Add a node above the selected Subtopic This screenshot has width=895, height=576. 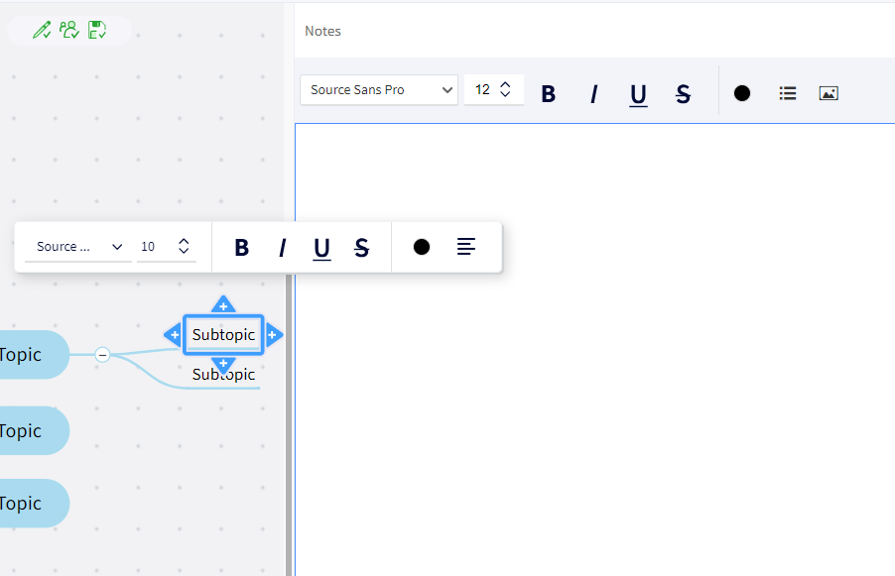223,304
